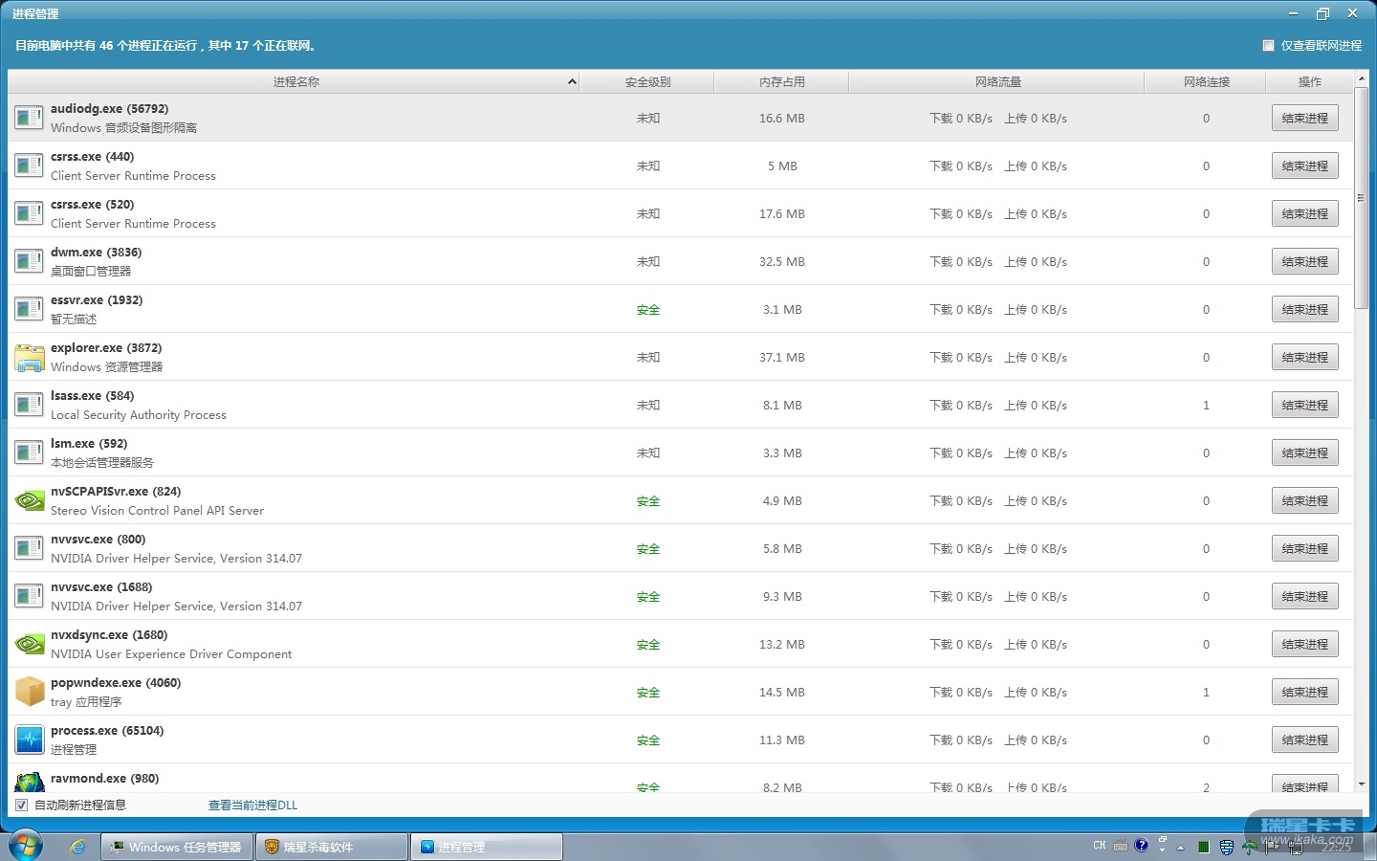Click the 未知 level of lsass.exe
The width and height of the screenshot is (1377, 861).
coord(648,406)
